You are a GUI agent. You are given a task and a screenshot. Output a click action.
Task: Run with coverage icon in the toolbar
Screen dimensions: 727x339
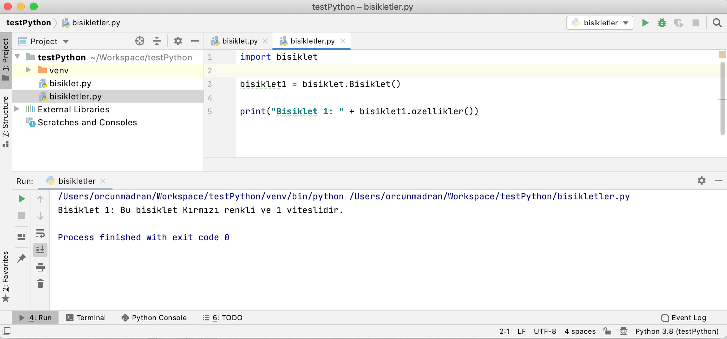click(x=679, y=23)
